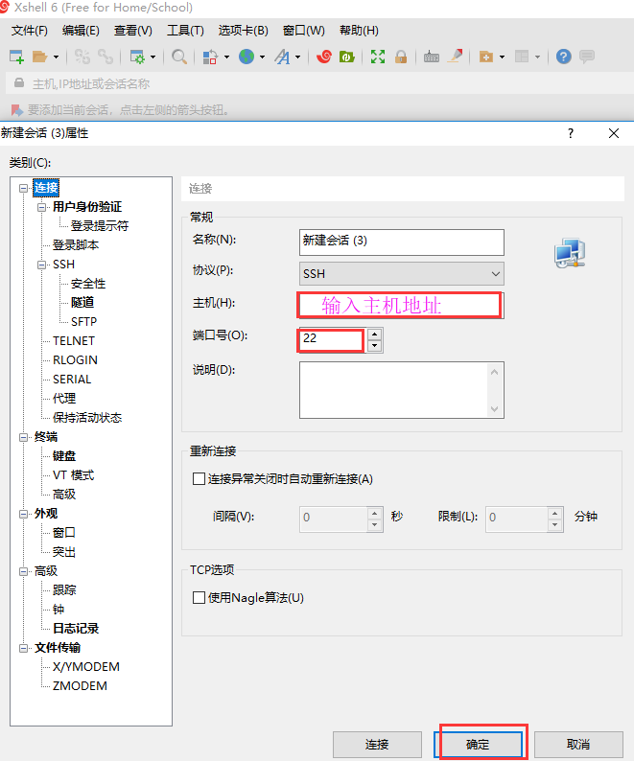The width and height of the screenshot is (634, 761).
Task: Click in the 主机 host input field
Action: (x=402, y=306)
